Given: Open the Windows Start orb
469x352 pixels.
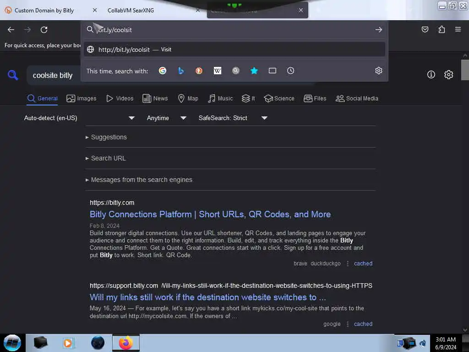Looking at the screenshot, I should tap(12, 343).
